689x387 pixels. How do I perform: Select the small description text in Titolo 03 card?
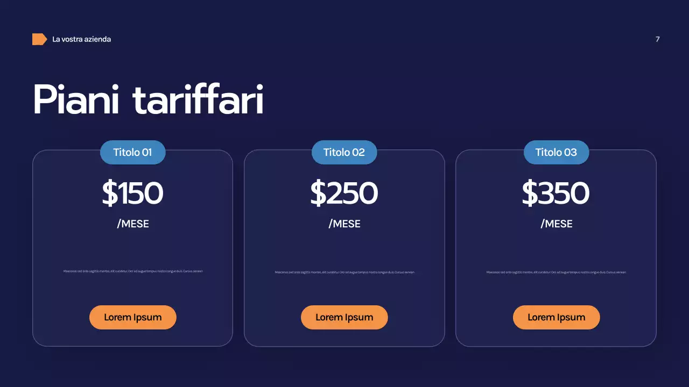coord(556,273)
